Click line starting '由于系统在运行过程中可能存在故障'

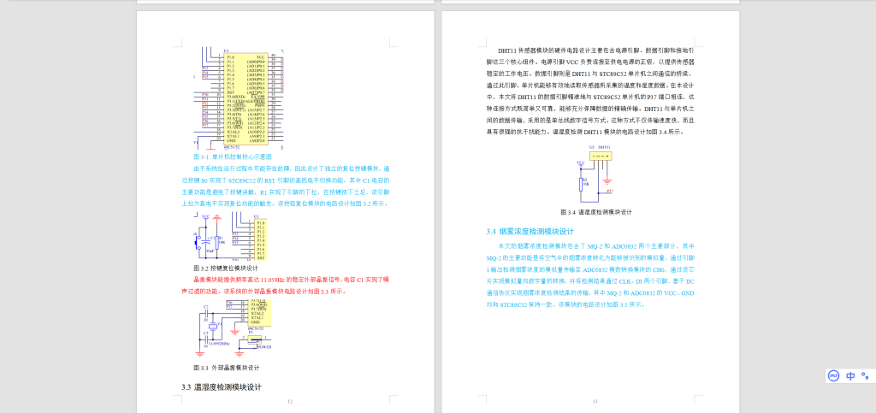292,168
